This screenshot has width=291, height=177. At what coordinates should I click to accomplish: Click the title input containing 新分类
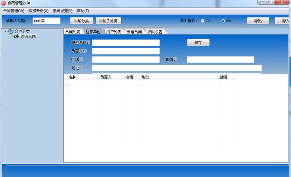point(47,21)
